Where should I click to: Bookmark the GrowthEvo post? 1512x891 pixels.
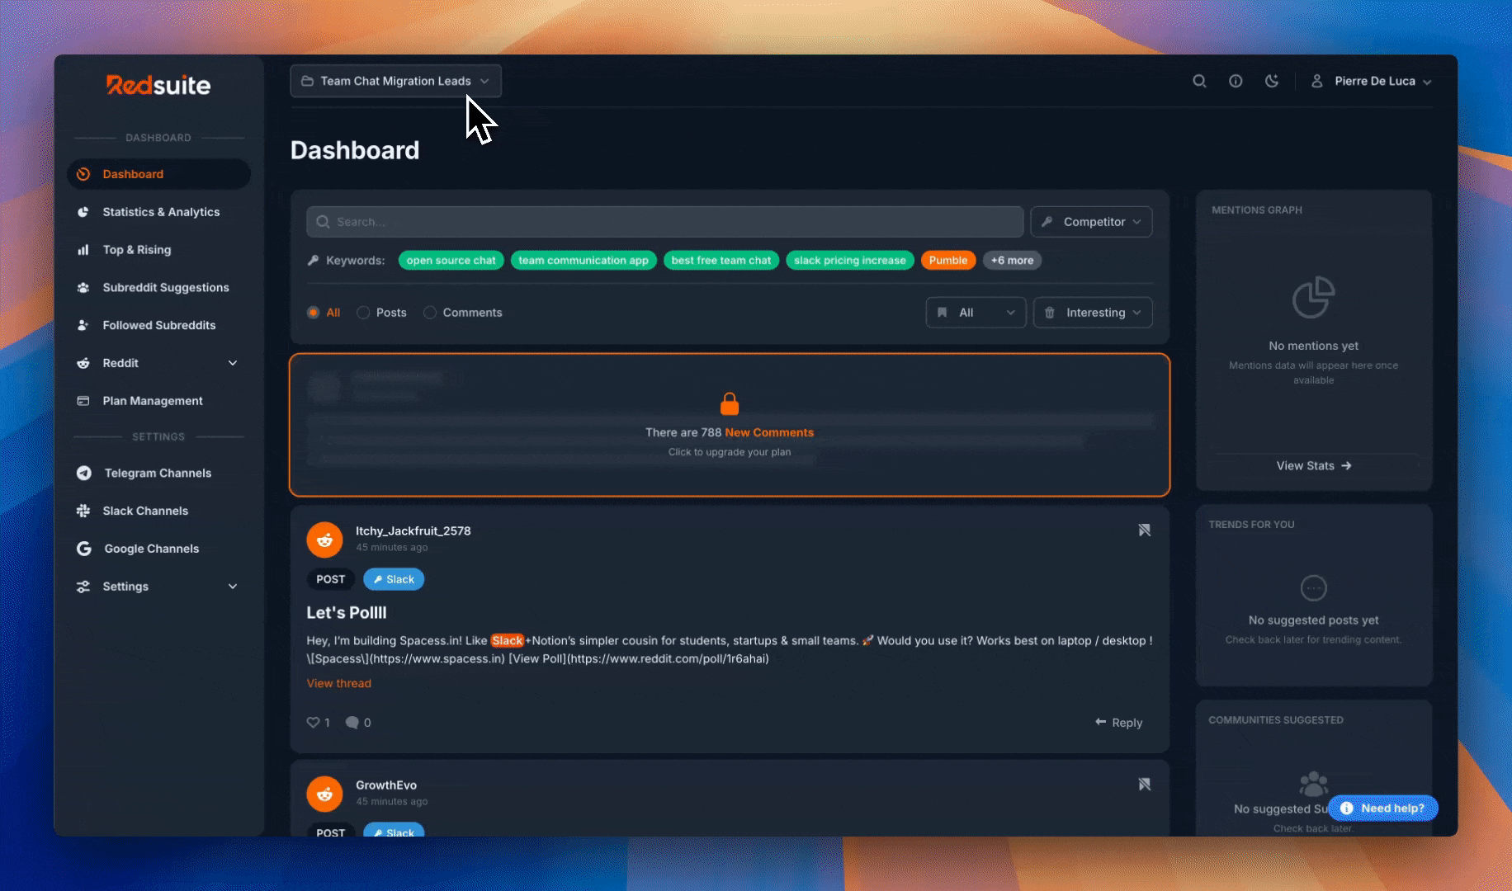[1144, 785]
